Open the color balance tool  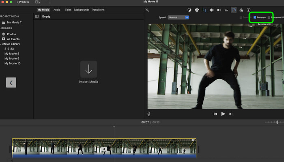189,10
